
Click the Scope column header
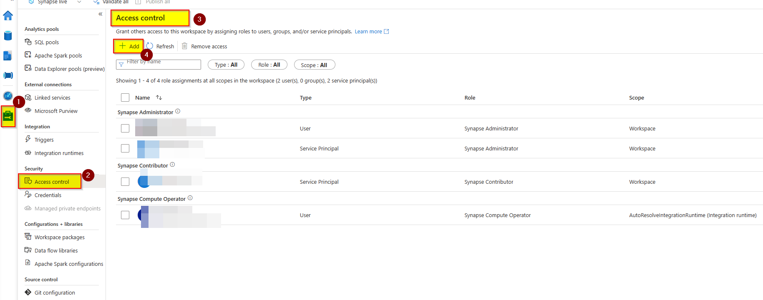pos(636,97)
